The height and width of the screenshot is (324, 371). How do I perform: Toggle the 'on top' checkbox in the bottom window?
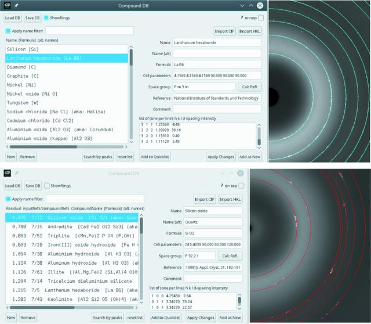[x=241, y=186]
